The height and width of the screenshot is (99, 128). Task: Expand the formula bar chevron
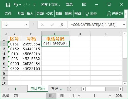[124, 24]
